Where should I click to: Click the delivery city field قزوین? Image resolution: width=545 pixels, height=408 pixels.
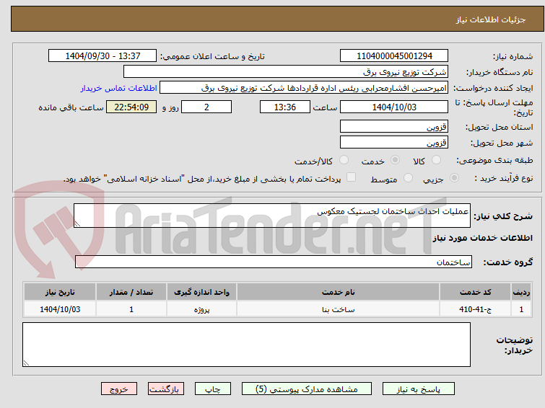click(x=394, y=142)
